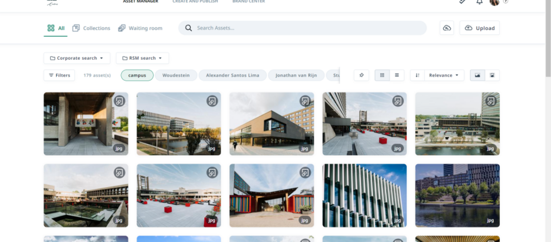Open the Filters panel
This screenshot has width=551, height=242.
(x=60, y=75)
